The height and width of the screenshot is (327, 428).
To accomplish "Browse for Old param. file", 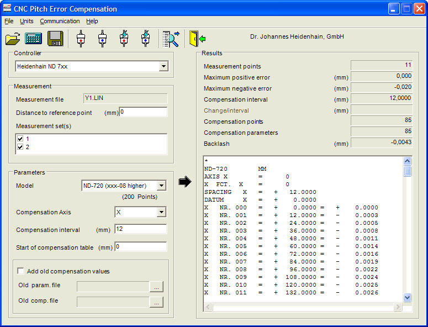I will point(156,287).
